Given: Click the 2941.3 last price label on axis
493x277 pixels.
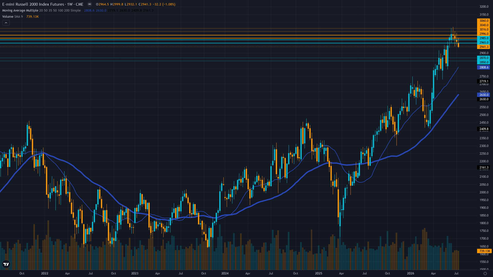Looking at the screenshot, I should tap(483, 47).
